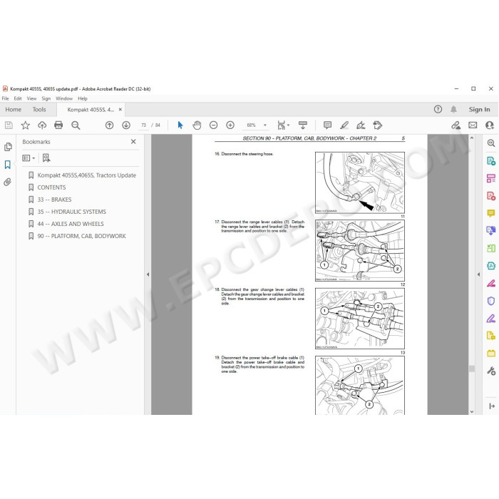Click the scroll down arrow of document
Screen dimensions: 499x499
coord(472,411)
